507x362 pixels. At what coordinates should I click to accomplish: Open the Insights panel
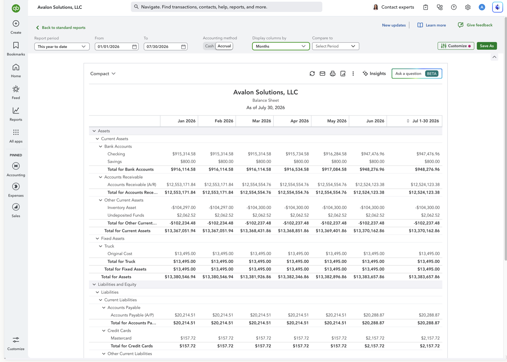click(374, 74)
